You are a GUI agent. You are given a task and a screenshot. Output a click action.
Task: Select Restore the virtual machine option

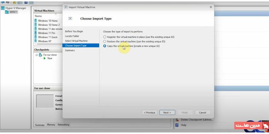pyautogui.click(x=105, y=41)
